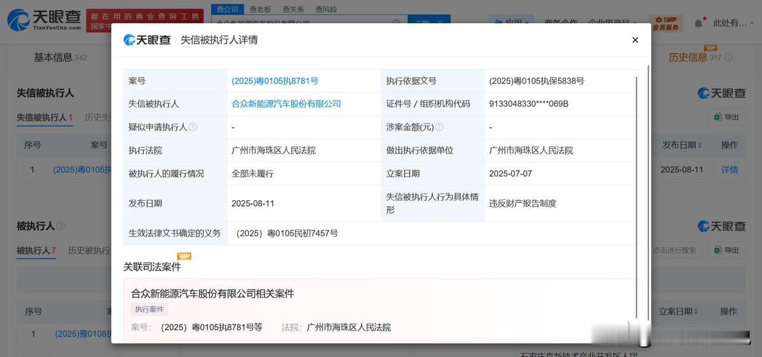Open 基本信息 342 tab
The image size is (762, 357).
point(60,57)
